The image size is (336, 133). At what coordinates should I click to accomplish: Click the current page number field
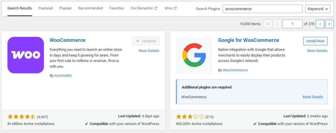tap(292, 24)
